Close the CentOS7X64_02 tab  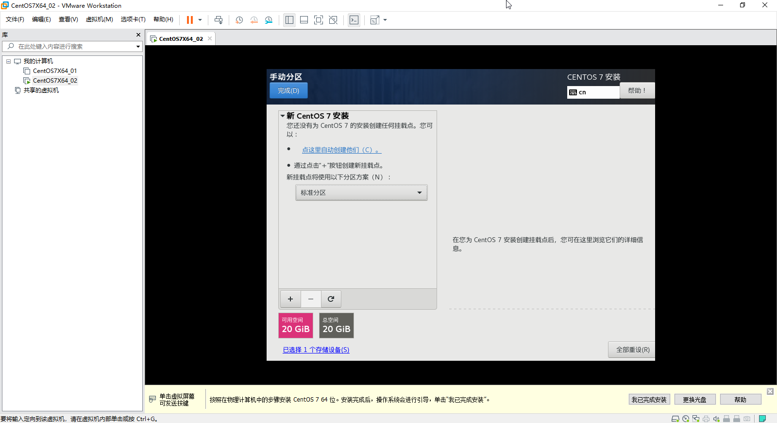pos(210,38)
